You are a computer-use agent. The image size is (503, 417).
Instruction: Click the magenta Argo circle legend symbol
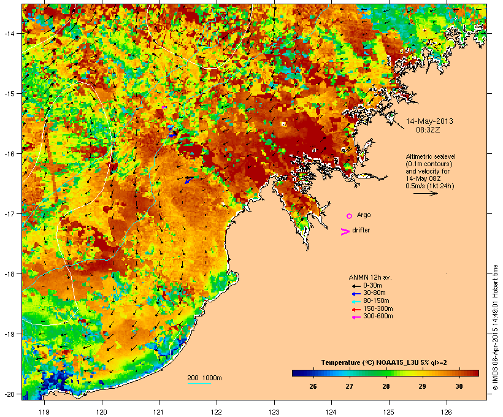(350, 216)
